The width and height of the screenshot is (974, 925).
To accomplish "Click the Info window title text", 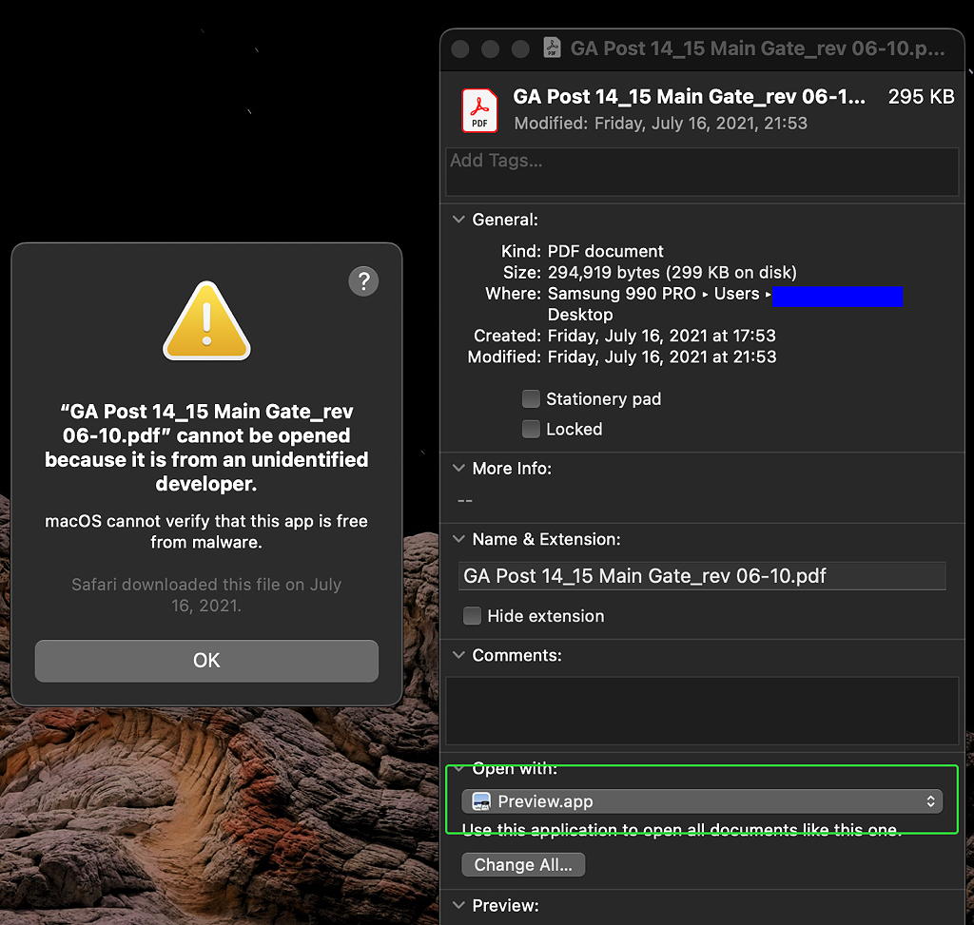I will pyautogui.click(x=757, y=48).
